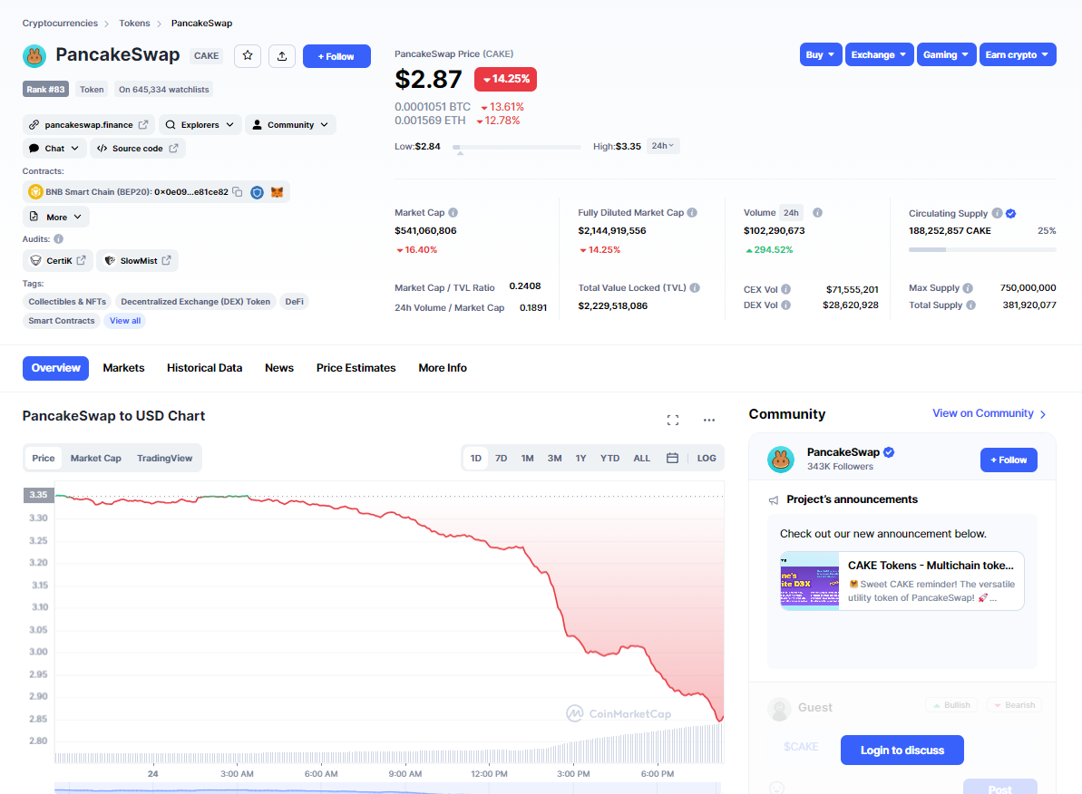Open the Markets tab
The height and width of the screenshot is (794, 1082).
[123, 368]
